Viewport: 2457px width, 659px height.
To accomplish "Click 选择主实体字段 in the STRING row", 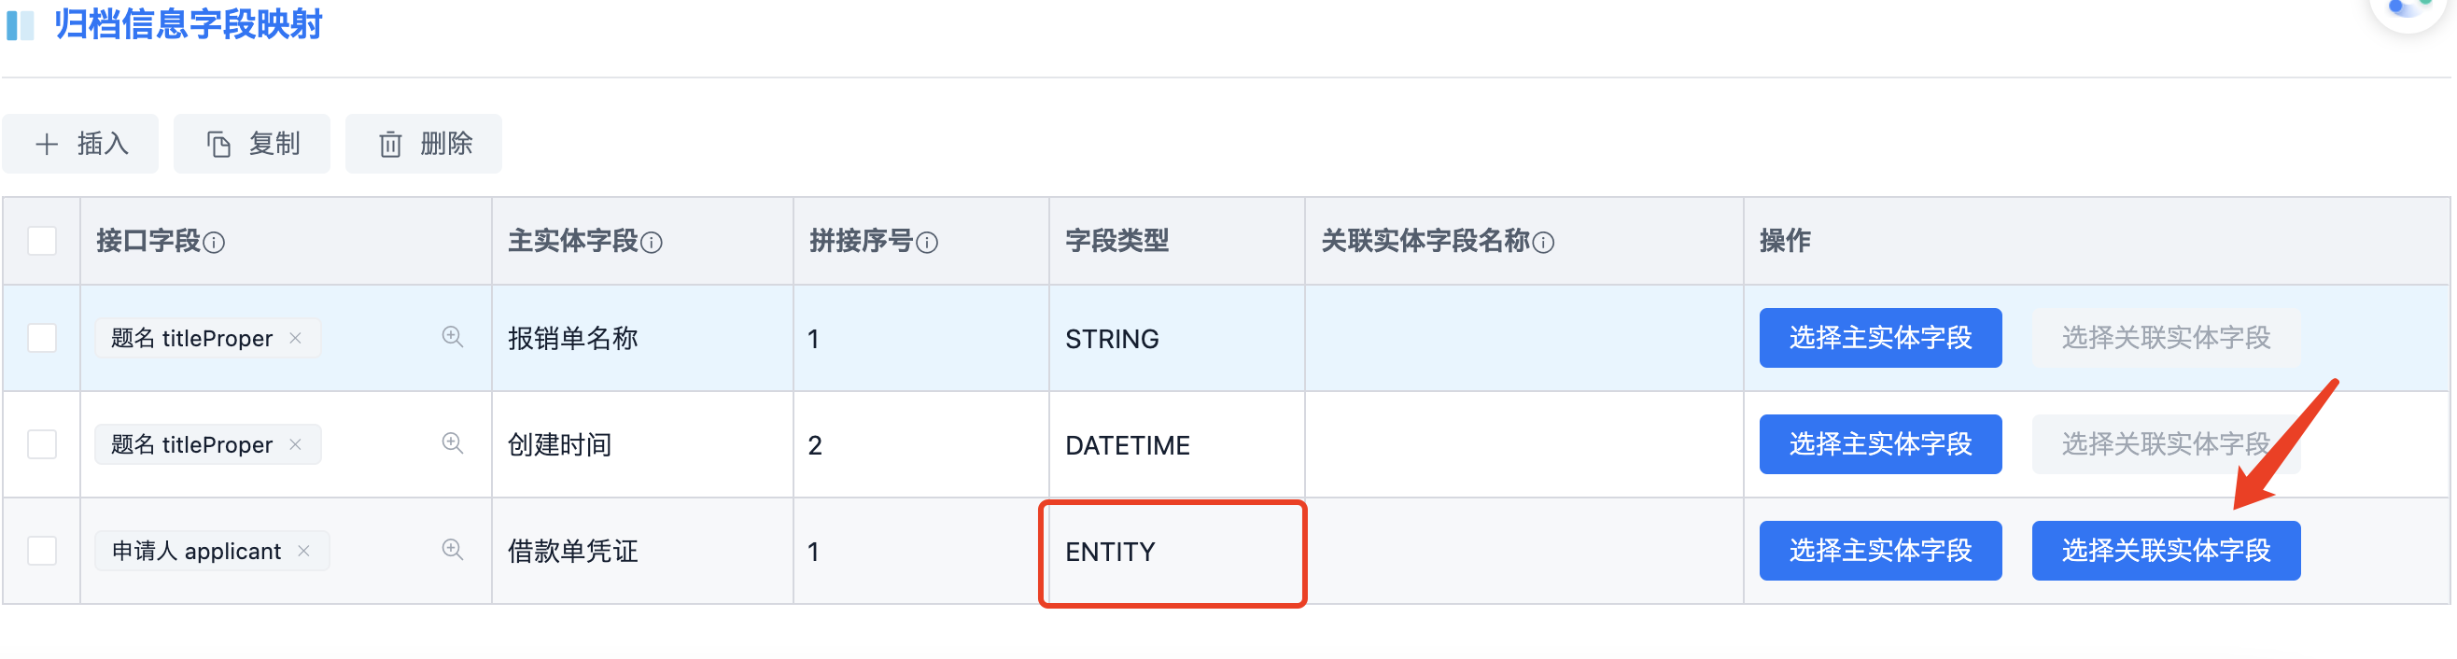I will point(1881,338).
